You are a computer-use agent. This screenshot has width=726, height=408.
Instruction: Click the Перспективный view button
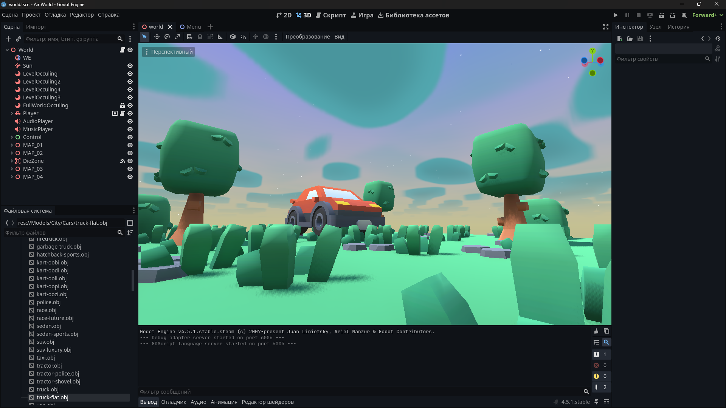[169, 52]
